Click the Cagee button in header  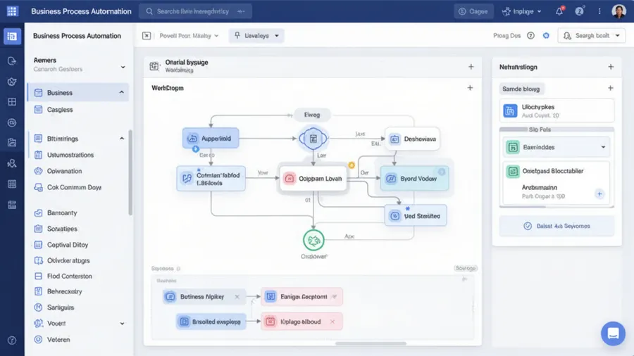(473, 11)
